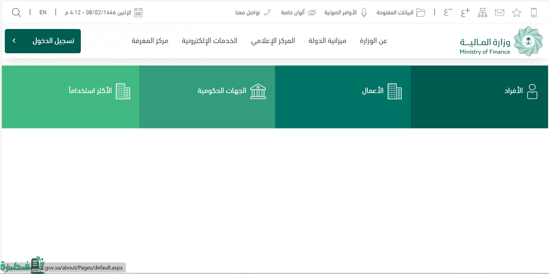This screenshot has width=549, height=274.
Task: Select the الجهات الحكومية tab
Action: pyautogui.click(x=207, y=97)
